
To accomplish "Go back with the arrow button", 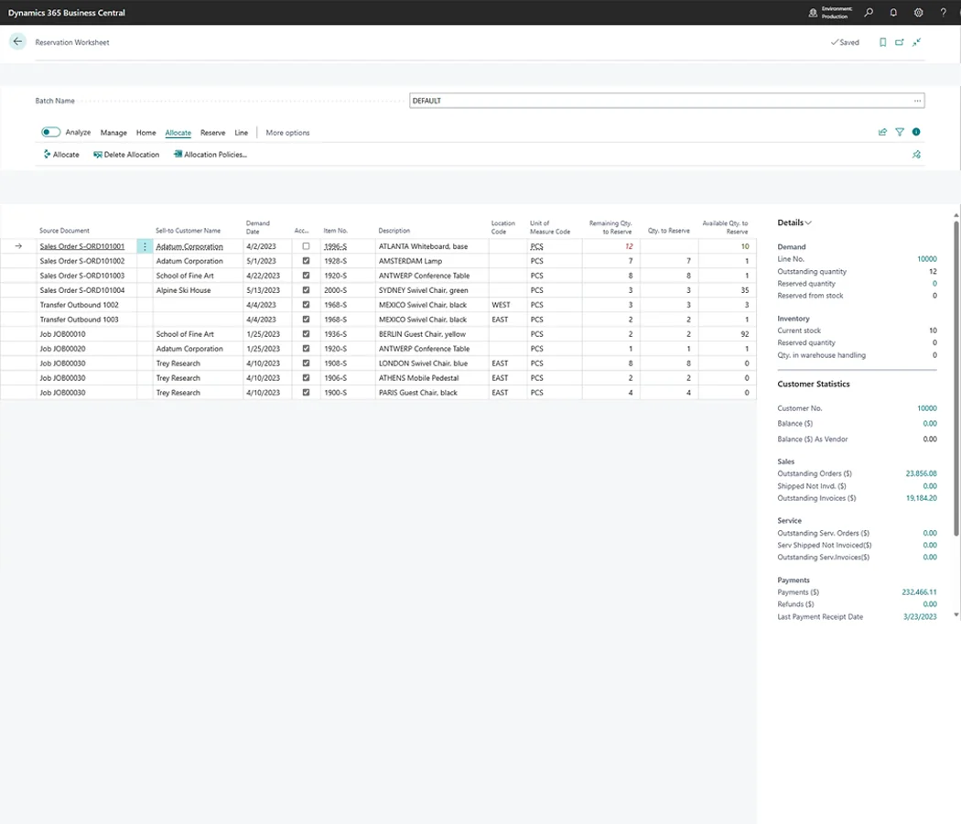I will [x=17, y=42].
